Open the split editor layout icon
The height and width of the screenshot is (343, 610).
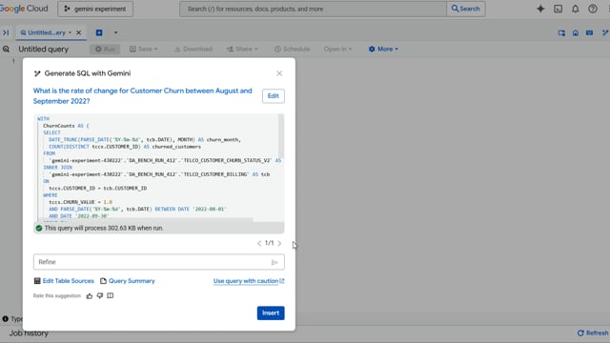click(561, 33)
